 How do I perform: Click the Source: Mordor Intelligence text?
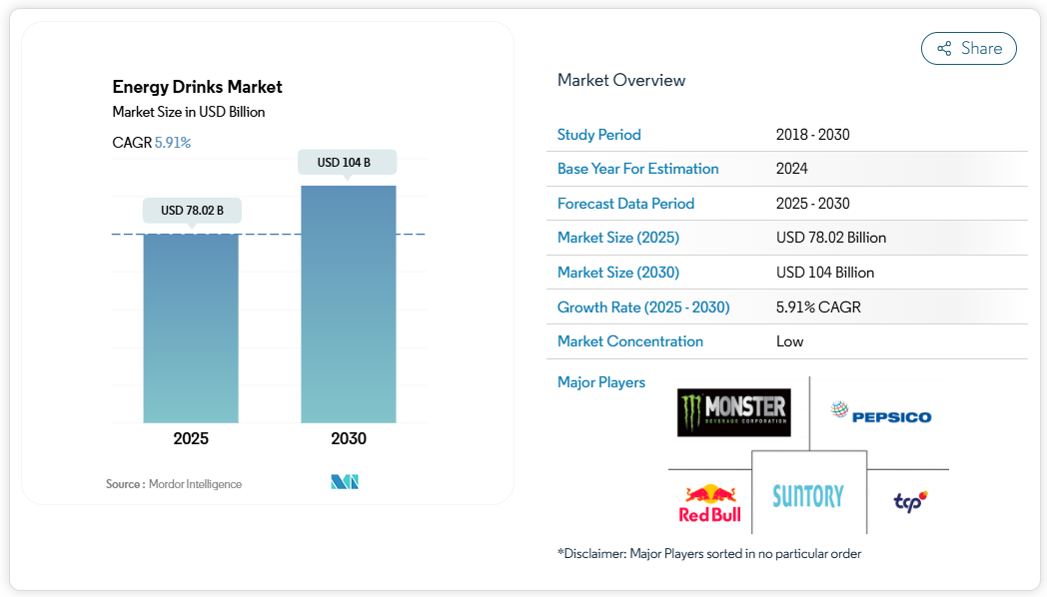174,484
